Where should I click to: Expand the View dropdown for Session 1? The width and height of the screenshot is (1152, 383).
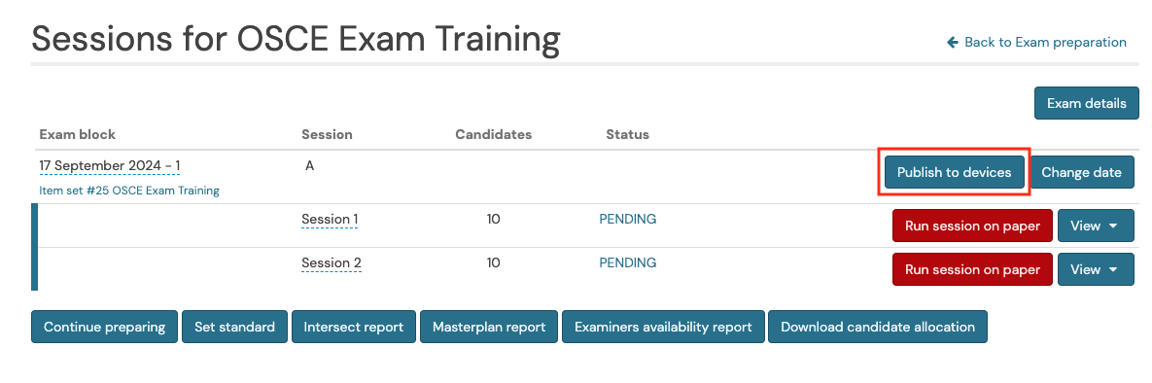pos(1096,226)
